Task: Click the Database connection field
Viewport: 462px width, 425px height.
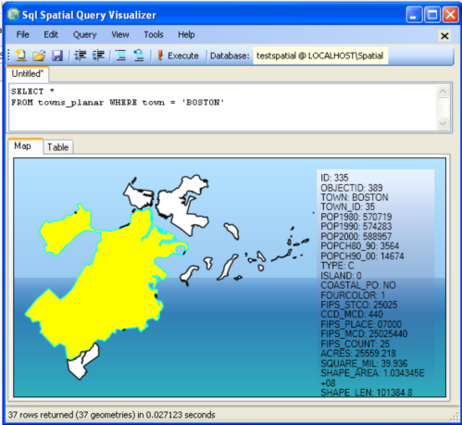Action: (x=320, y=56)
